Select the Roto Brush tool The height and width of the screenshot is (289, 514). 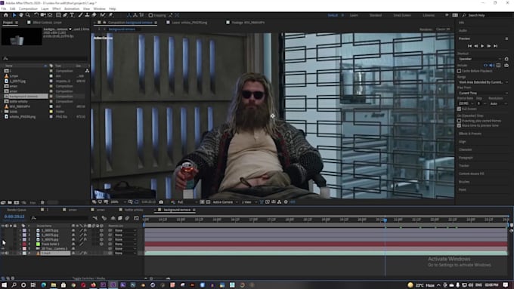click(103, 15)
